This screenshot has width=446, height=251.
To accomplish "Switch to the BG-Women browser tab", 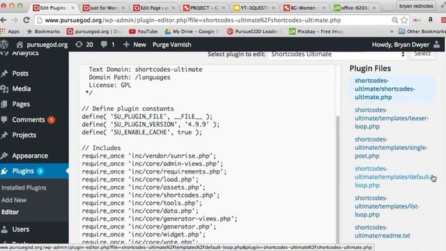I will pyautogui.click(x=304, y=8).
